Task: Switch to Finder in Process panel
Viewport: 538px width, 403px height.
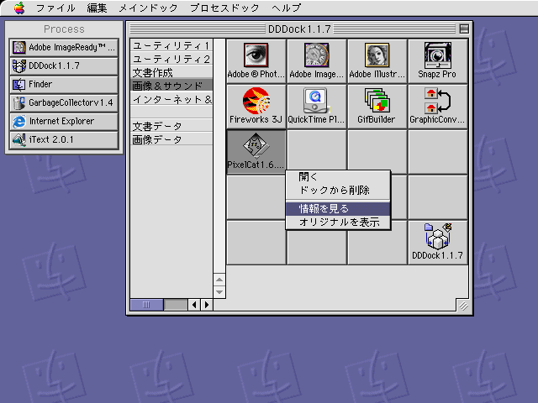Action: (x=64, y=84)
